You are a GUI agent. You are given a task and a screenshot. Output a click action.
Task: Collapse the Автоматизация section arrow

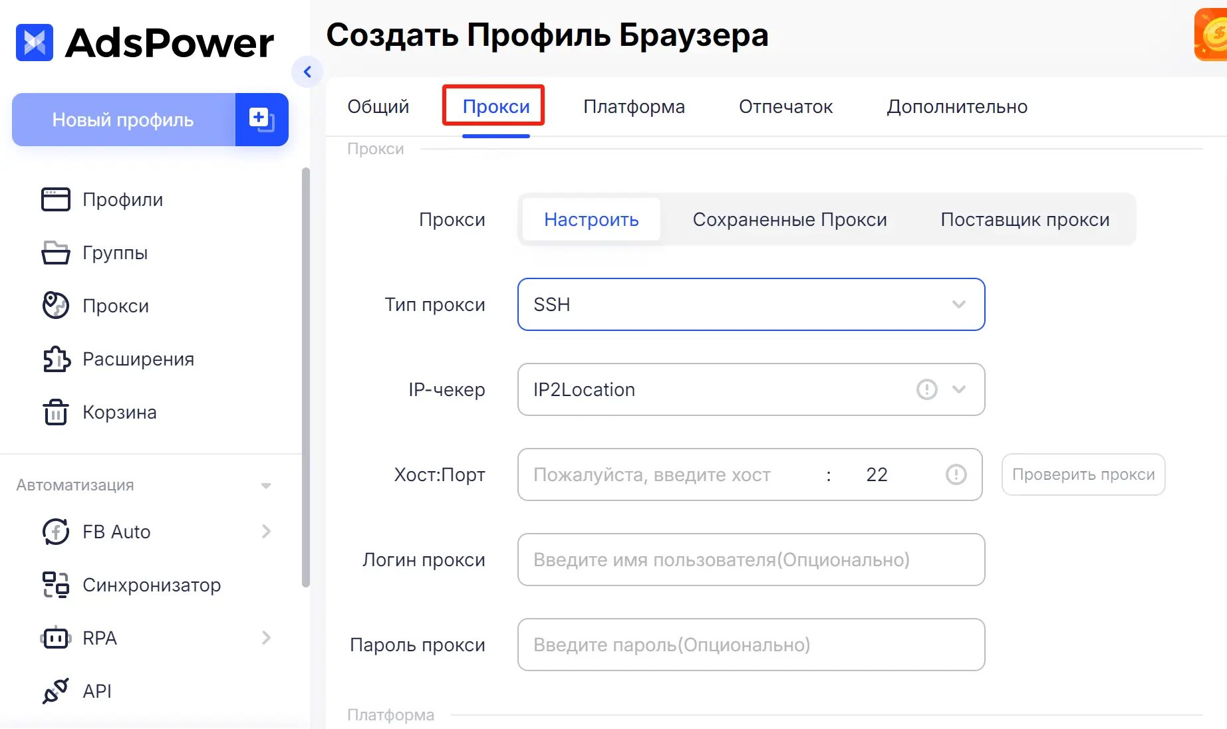(266, 486)
